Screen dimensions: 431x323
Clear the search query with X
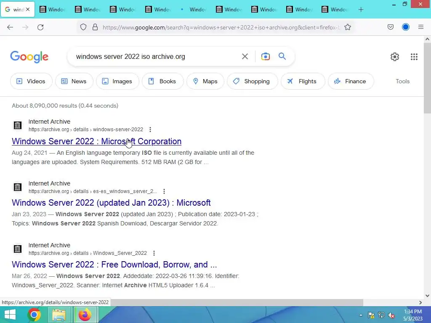click(x=245, y=57)
